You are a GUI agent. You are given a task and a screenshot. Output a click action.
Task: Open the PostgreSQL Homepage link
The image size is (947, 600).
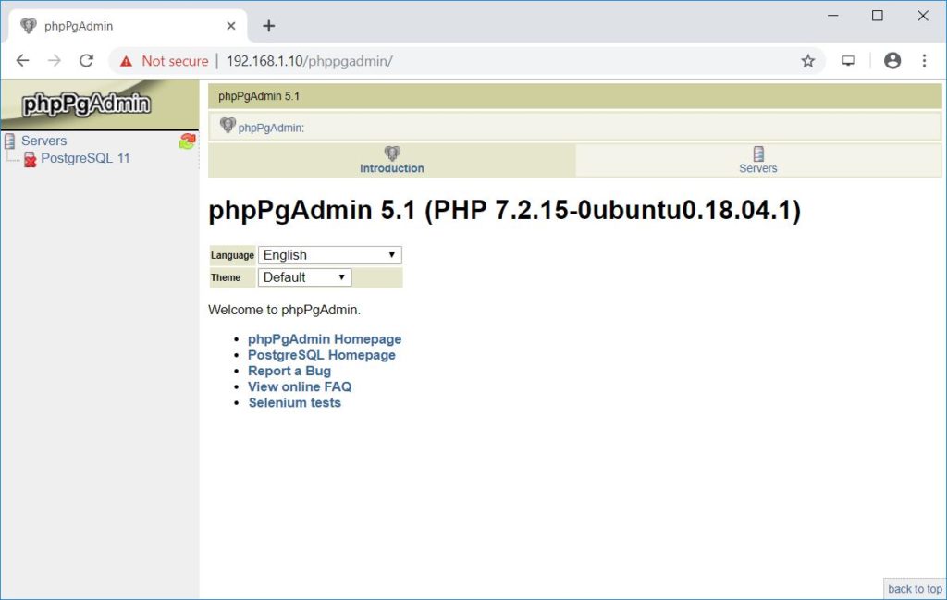321,355
